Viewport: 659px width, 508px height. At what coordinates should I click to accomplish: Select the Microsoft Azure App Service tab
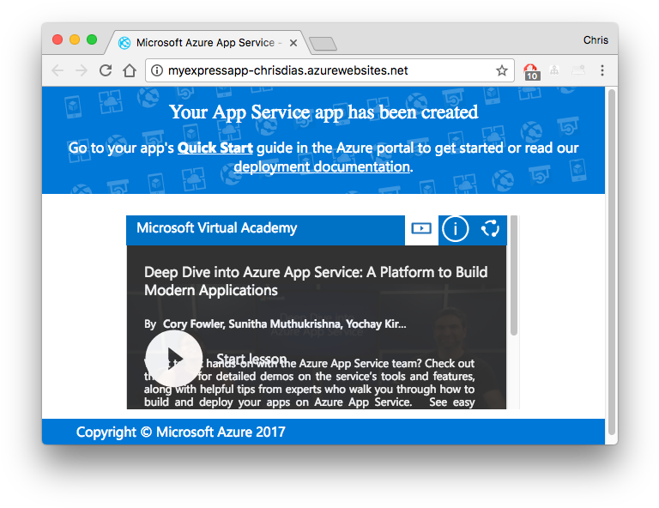(x=208, y=42)
